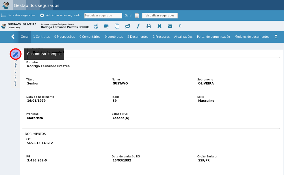
Task: Click Rodrigo Fernando Prestes (PRRO) producer name
Action: click(65, 27)
